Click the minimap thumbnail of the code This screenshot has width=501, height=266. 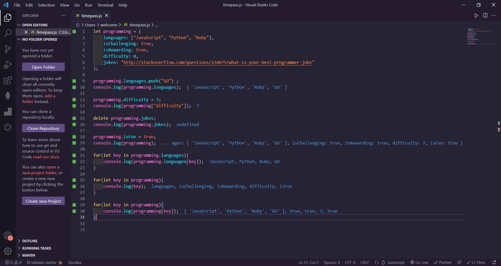point(481,37)
